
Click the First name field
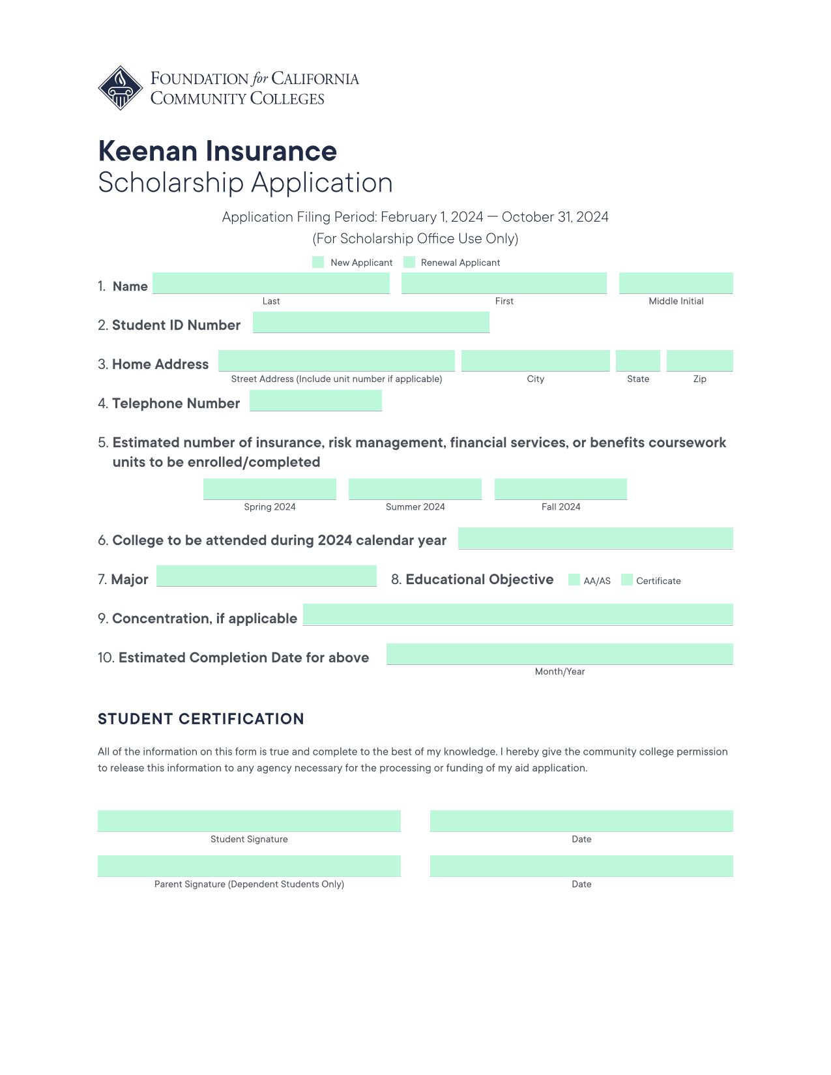(x=504, y=283)
